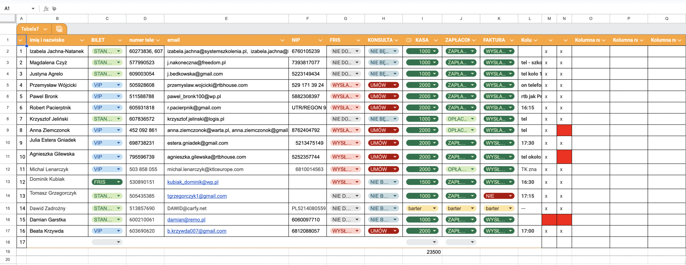Open VIP ticket chip for Przemysław Wójcicki

coord(107,85)
